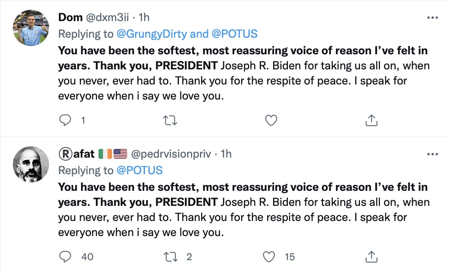Open the @GrungyDirty profile link
The image size is (449, 273).
[x=152, y=34]
